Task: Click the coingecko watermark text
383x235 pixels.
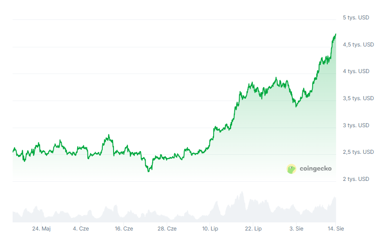Action: 315,169
